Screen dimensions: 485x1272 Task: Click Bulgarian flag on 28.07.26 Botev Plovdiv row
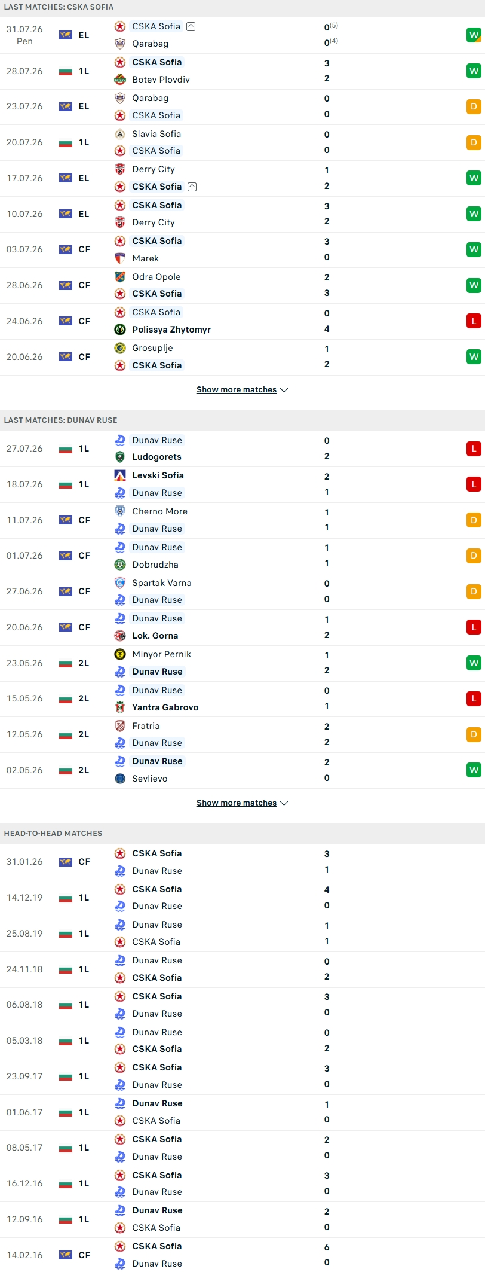[x=66, y=71]
